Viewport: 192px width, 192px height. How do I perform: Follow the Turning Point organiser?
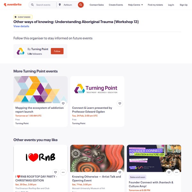pyautogui.click(x=57, y=51)
